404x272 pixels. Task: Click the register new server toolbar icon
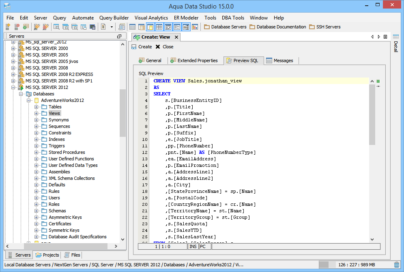coord(8,27)
